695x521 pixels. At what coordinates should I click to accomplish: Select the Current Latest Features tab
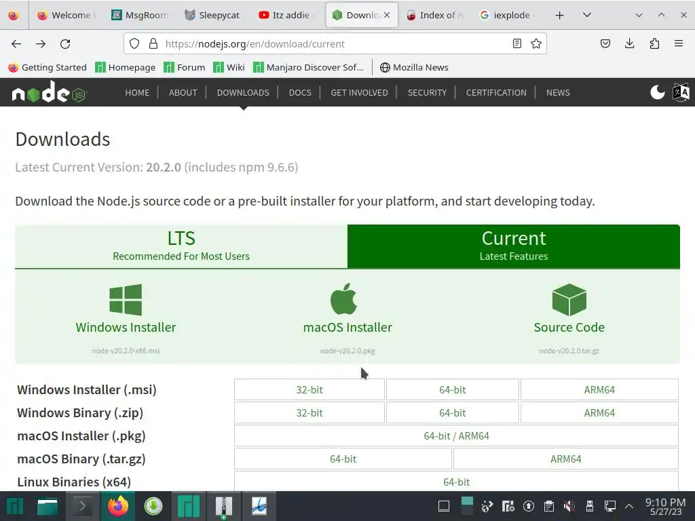coord(514,246)
